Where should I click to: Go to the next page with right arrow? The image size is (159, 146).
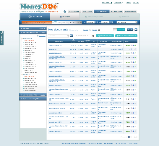pyautogui.click(x=132, y=30)
